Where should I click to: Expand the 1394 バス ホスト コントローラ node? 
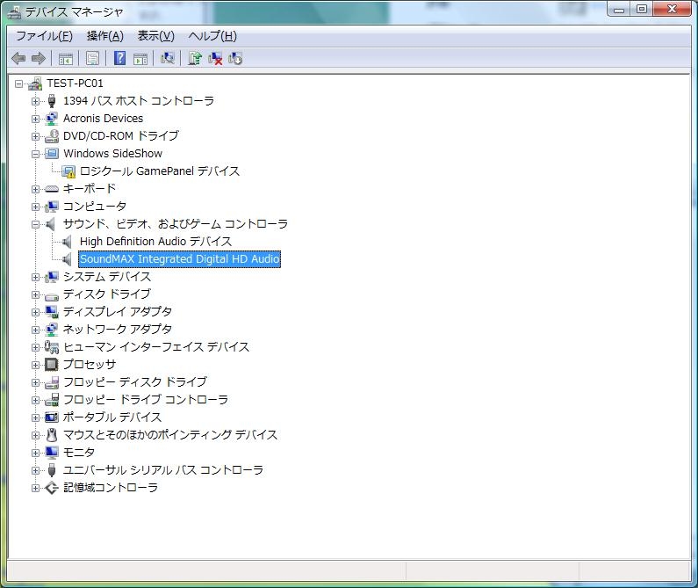coord(35,101)
